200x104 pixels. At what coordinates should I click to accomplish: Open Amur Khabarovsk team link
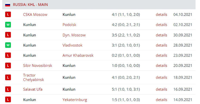coord(78,55)
